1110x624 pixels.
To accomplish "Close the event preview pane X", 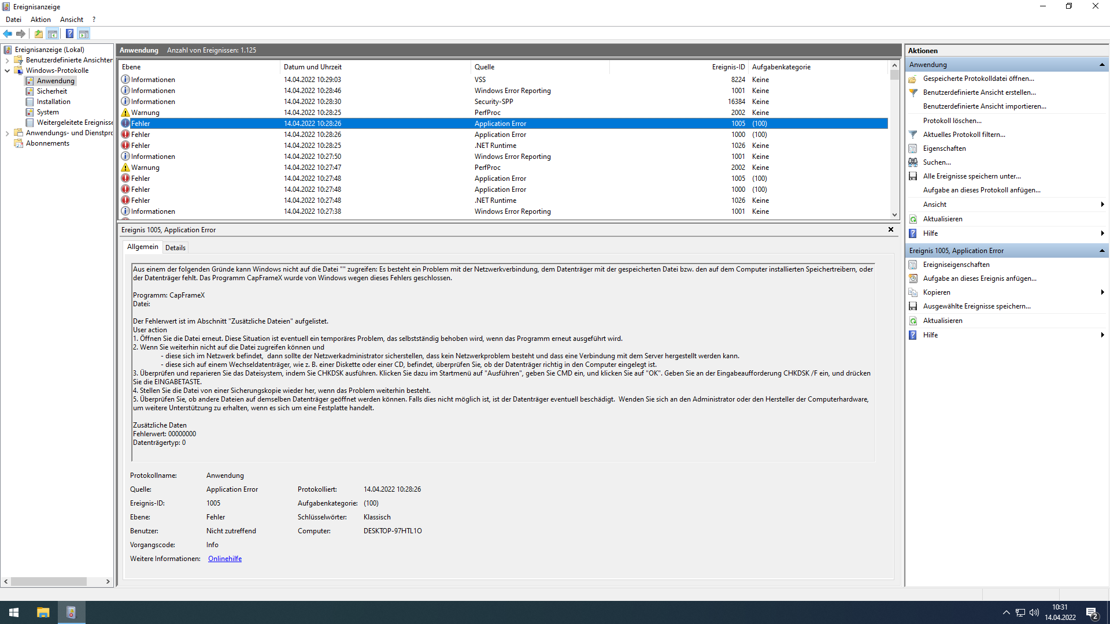I will coord(891,229).
